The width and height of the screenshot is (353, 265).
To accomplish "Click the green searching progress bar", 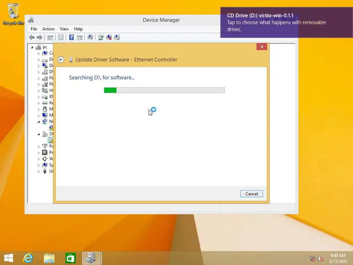I will coord(164,90).
